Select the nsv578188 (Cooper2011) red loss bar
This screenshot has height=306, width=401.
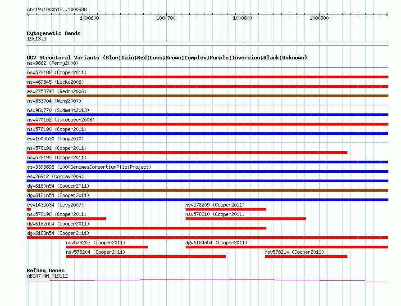tap(207, 77)
